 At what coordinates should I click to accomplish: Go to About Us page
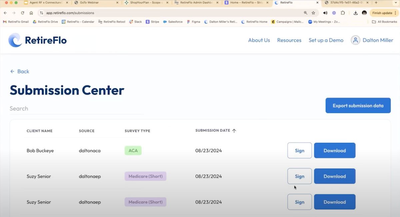pos(259,40)
